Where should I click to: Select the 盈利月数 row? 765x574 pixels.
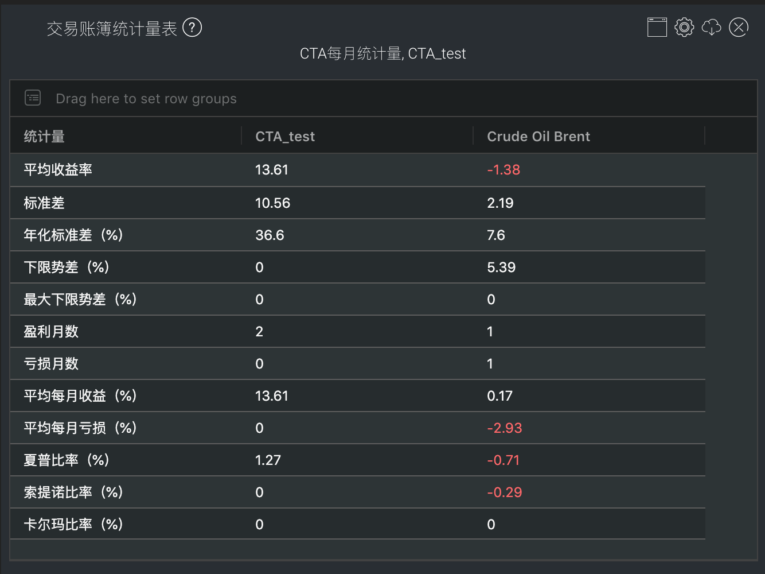[x=51, y=332]
